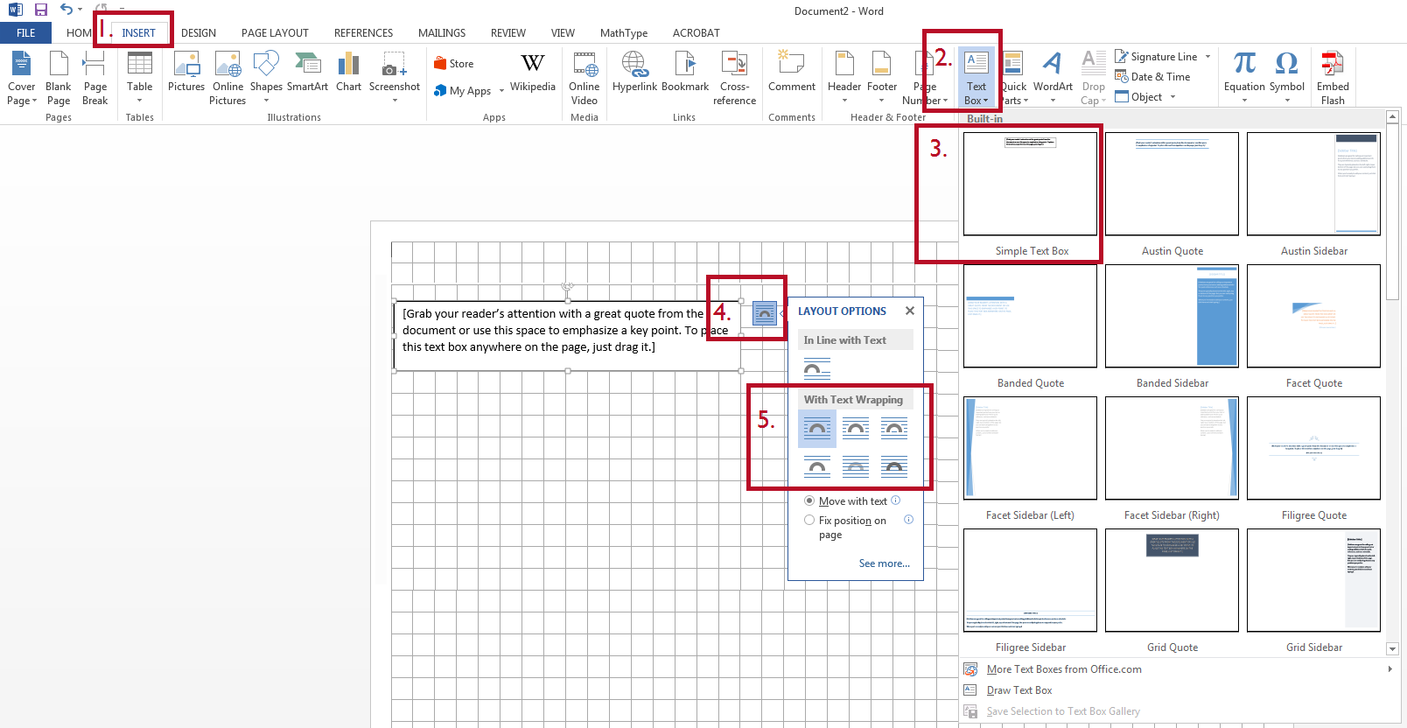Insert a SmartArt graphic

point(307,72)
